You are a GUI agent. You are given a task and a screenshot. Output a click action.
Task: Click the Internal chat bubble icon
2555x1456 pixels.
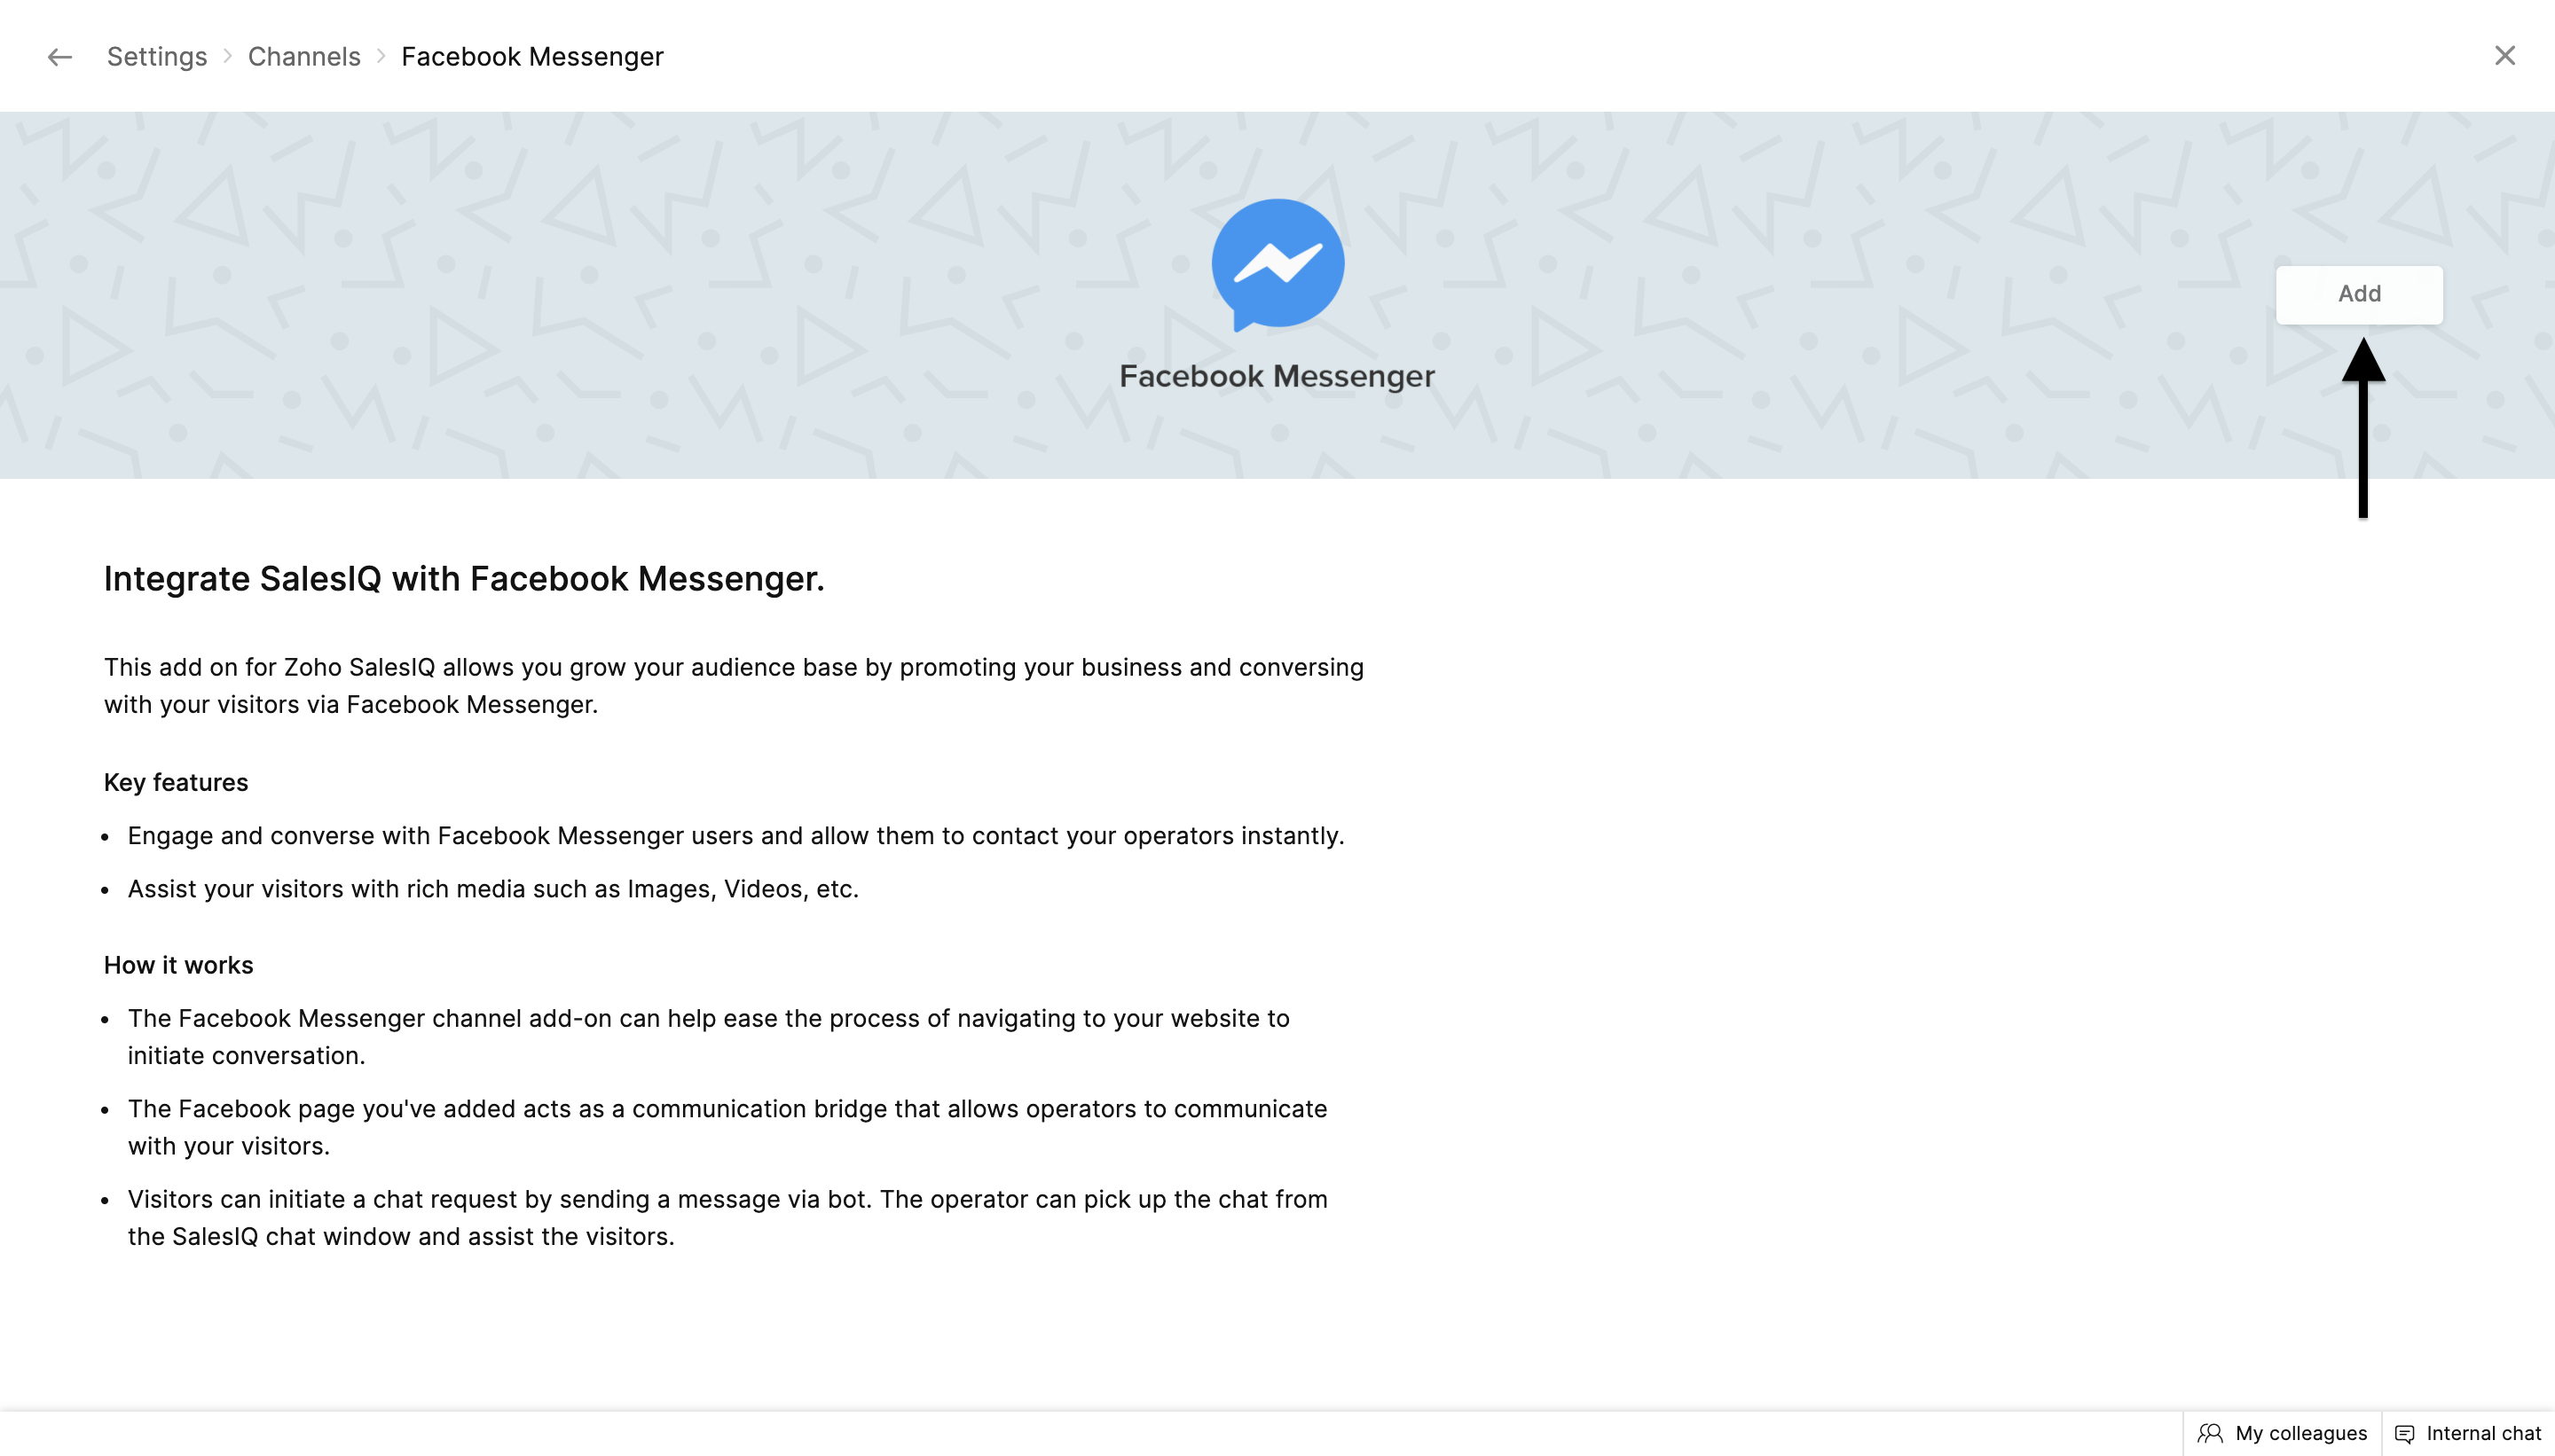(x=2405, y=1433)
